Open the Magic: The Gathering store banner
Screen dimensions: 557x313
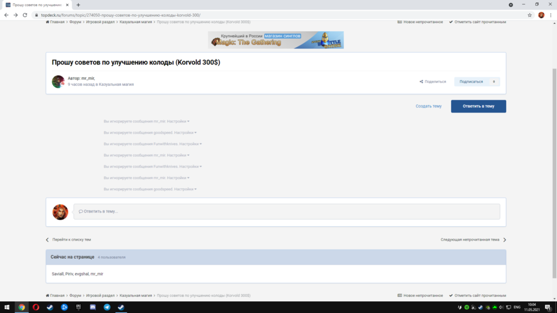tap(276, 40)
